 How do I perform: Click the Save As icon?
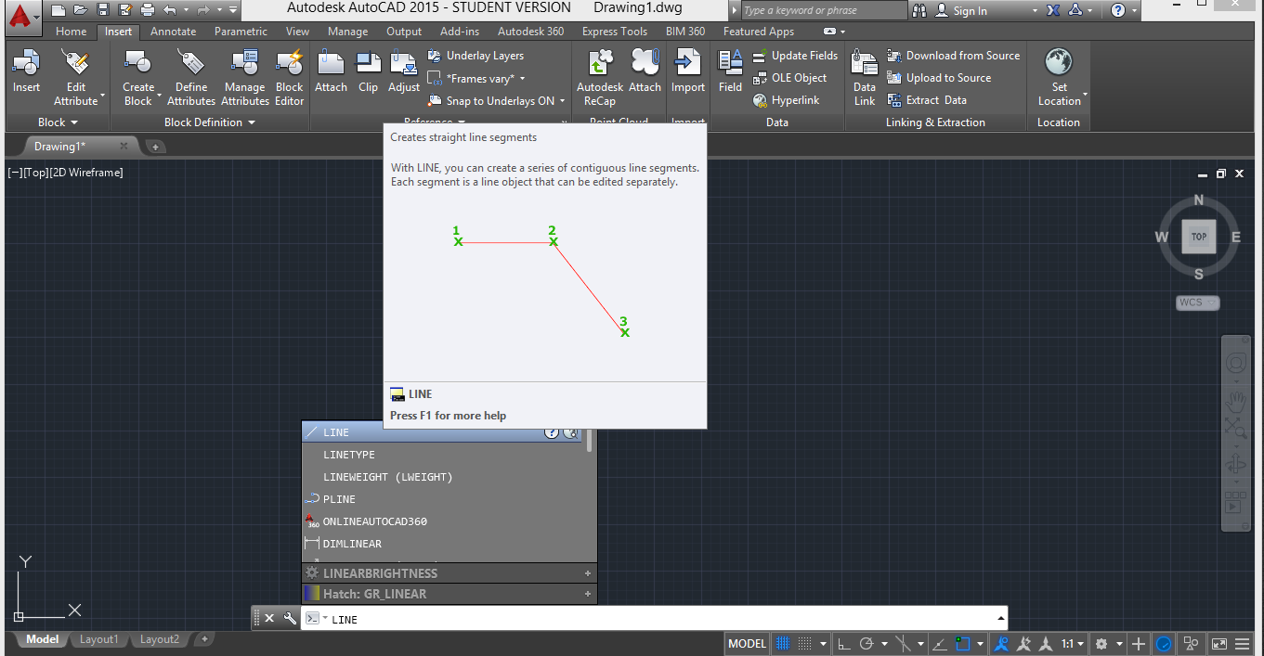point(124,10)
